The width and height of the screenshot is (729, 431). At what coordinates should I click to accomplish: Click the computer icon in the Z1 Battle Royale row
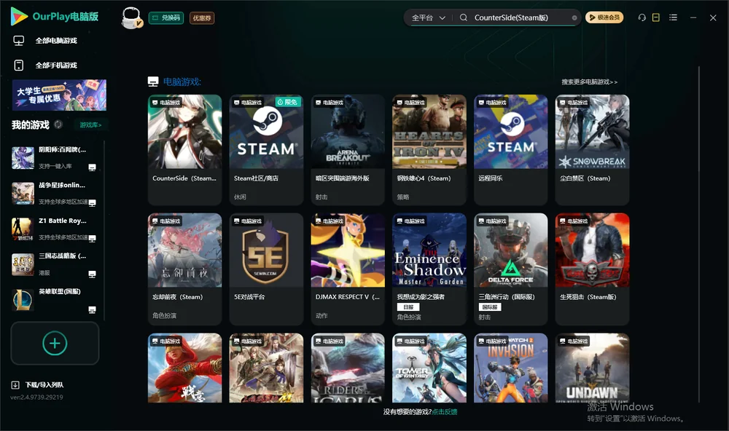[92, 238]
